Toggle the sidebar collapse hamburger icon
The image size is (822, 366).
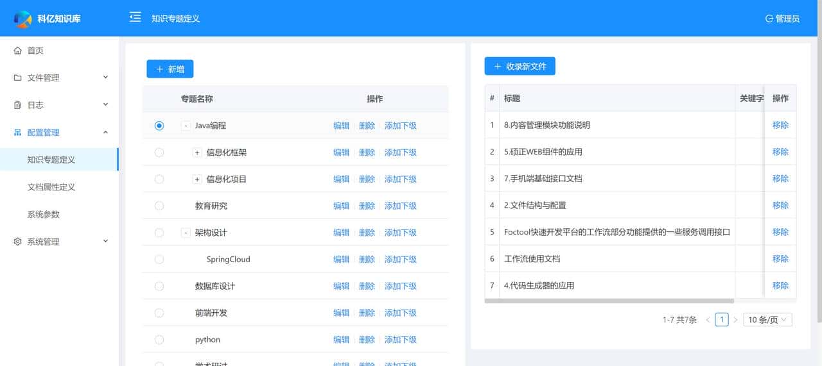pos(135,17)
